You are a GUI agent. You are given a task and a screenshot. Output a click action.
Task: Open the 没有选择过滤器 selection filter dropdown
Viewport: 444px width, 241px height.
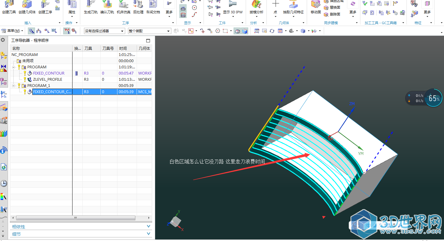104,31
